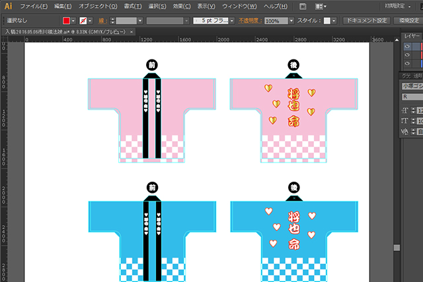This screenshot has height=282, width=423.
Task: Switch to the グラデ panel tab
Action: (x=406, y=76)
